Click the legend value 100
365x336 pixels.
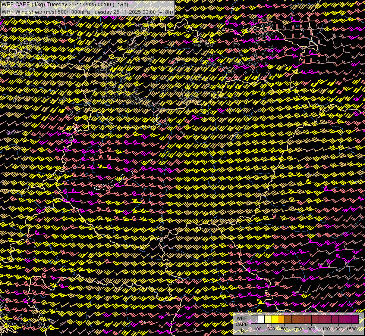pos(258,329)
